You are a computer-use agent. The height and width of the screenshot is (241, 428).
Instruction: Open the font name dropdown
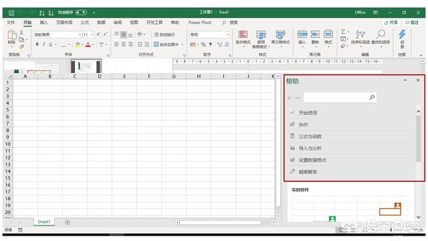pos(80,34)
